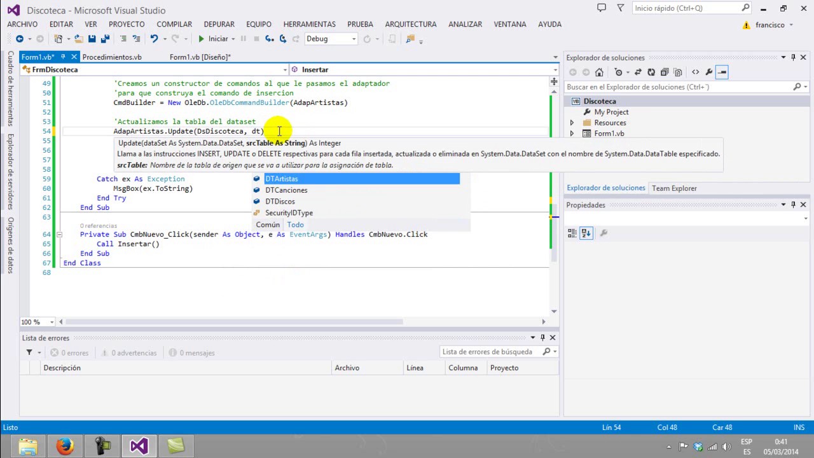Image resolution: width=814 pixels, height=458 pixels.
Task: Click the Navigate Backward arrow in toolbar
Action: coord(20,39)
